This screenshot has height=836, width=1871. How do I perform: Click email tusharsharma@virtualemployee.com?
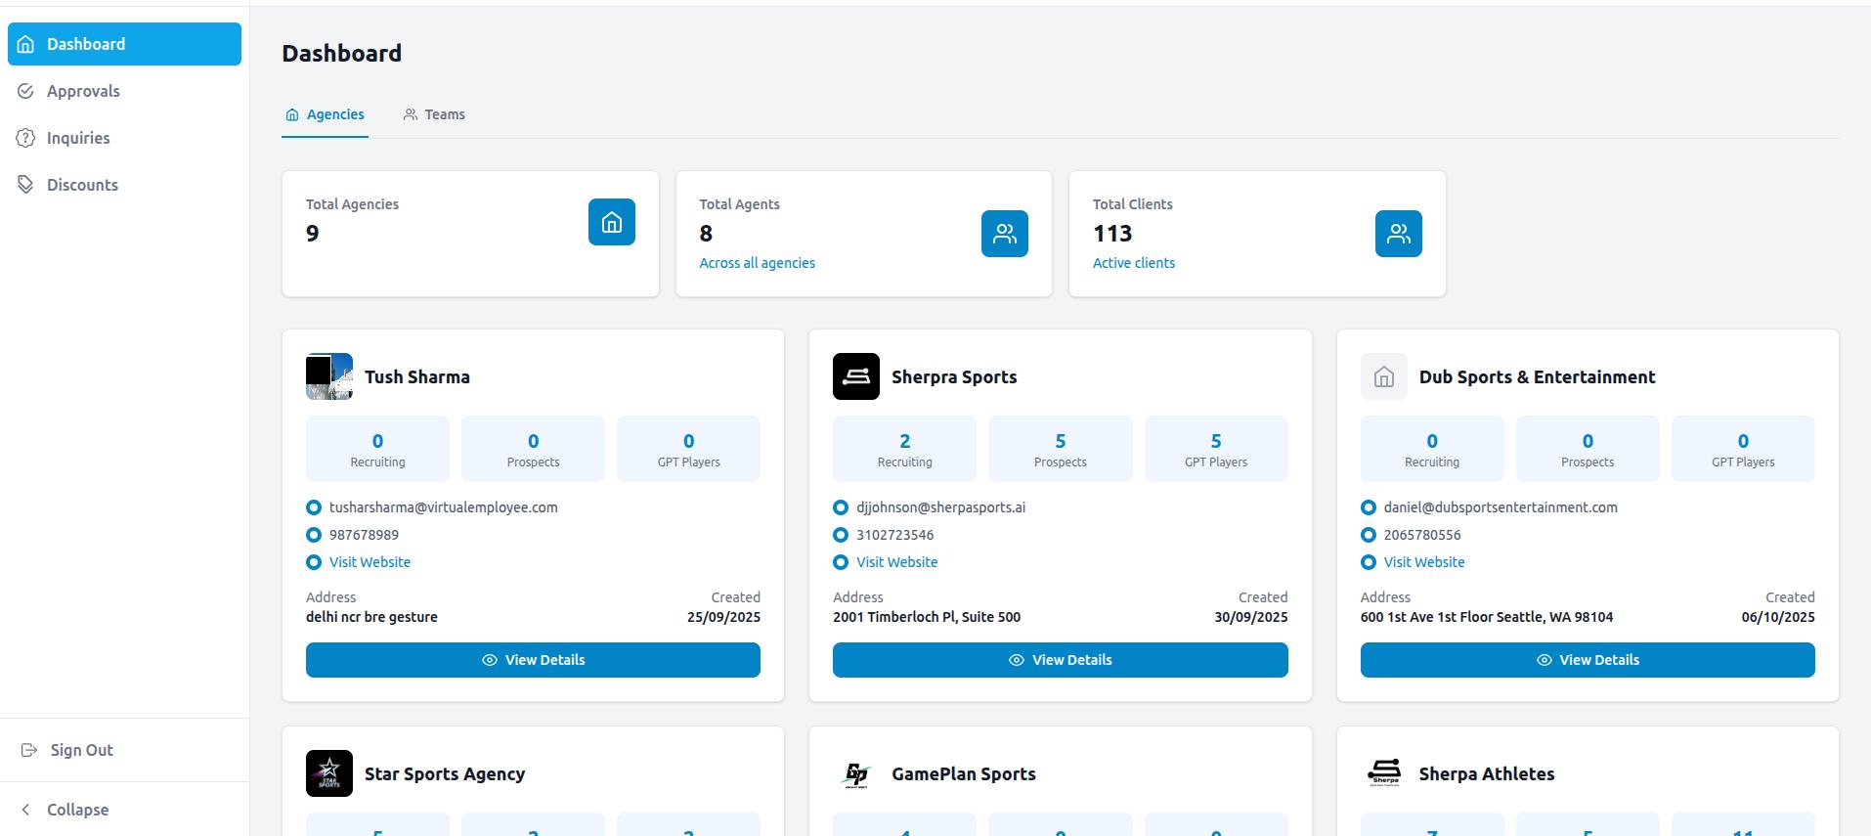coord(444,507)
